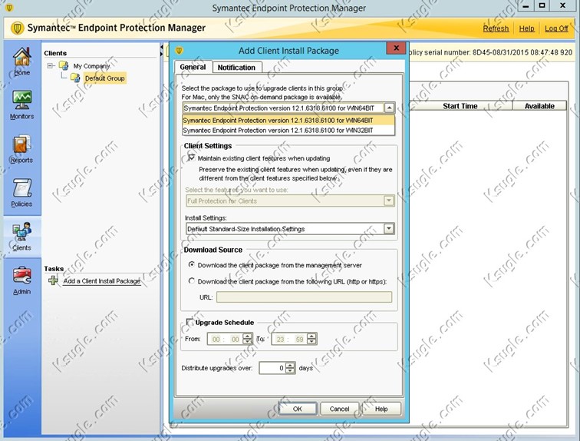
Task: Increase the From time stepper
Action: tap(248, 336)
